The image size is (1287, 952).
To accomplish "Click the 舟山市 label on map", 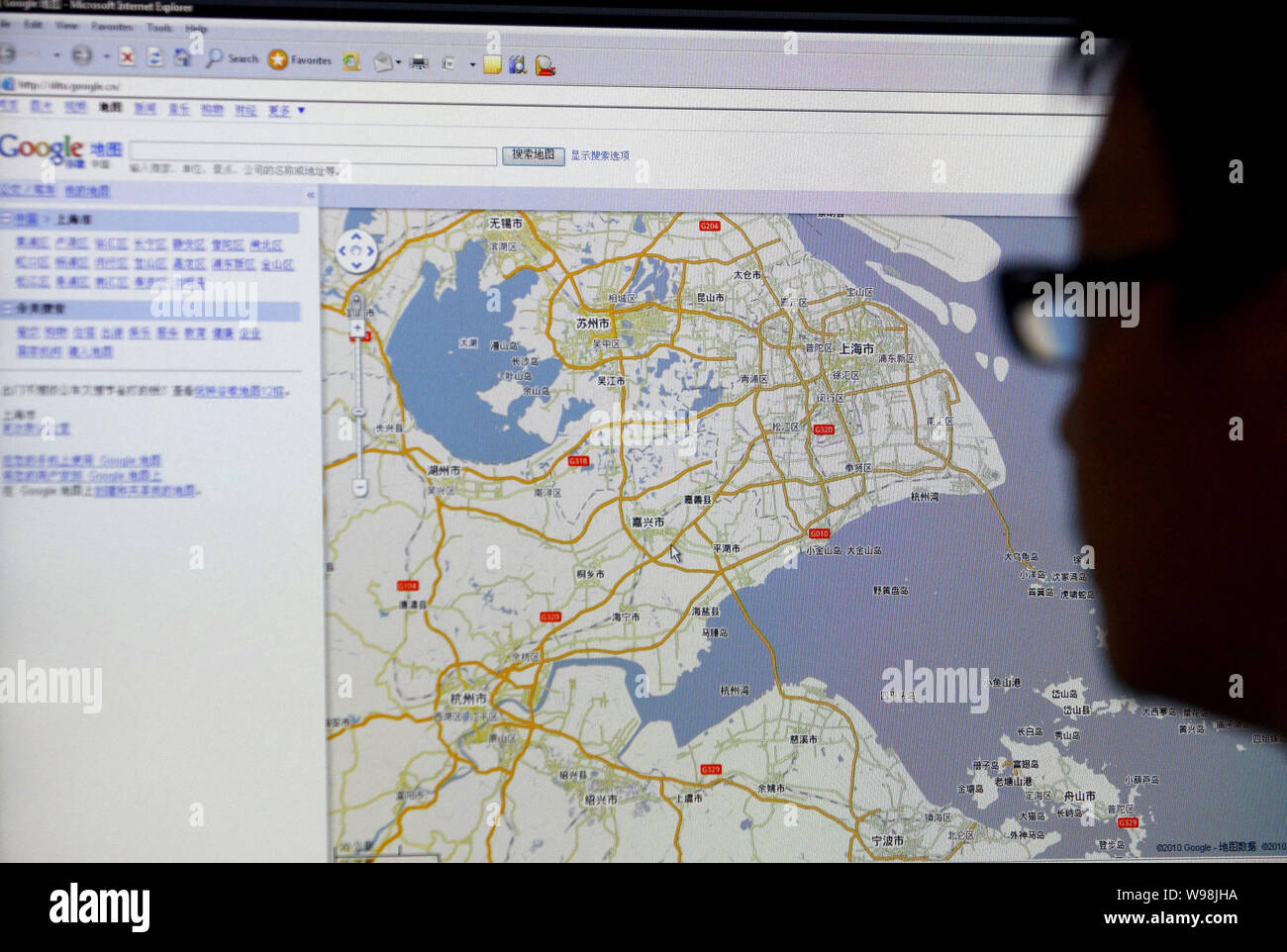I will (x=1079, y=796).
